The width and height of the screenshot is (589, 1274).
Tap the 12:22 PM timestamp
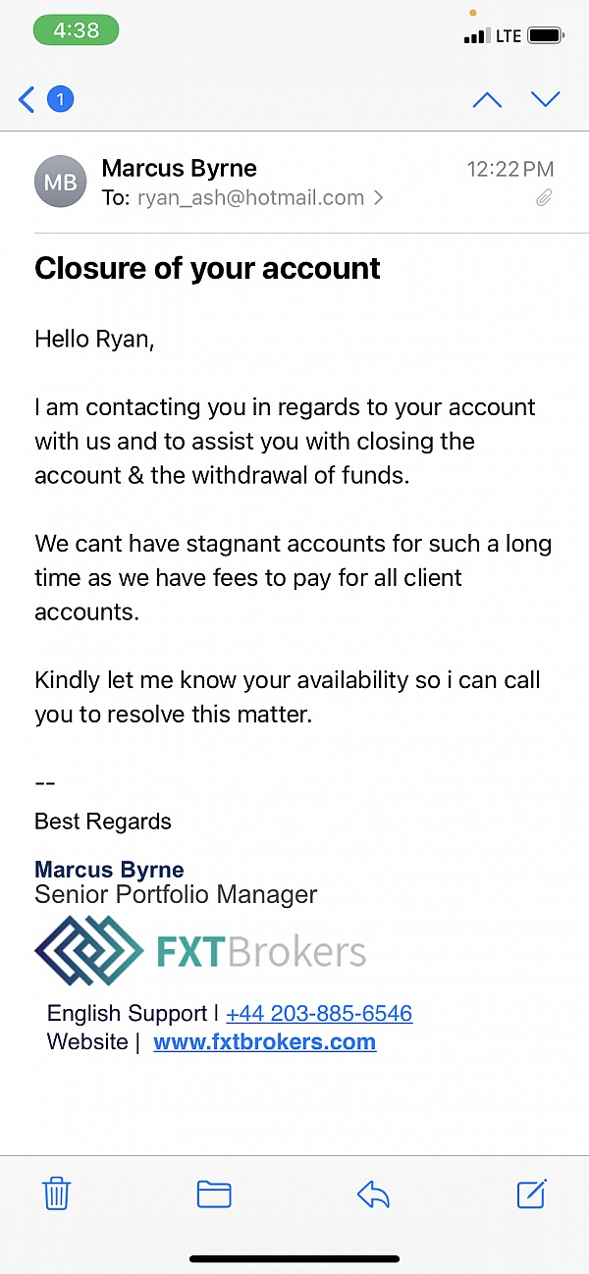[509, 169]
